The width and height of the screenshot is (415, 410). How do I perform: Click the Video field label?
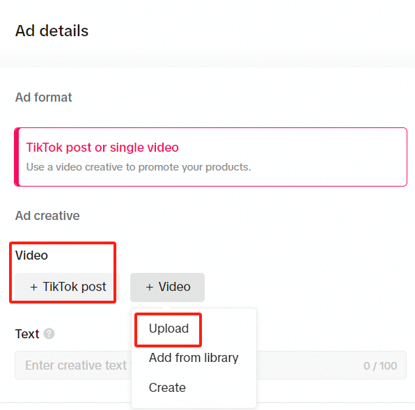[31, 255]
